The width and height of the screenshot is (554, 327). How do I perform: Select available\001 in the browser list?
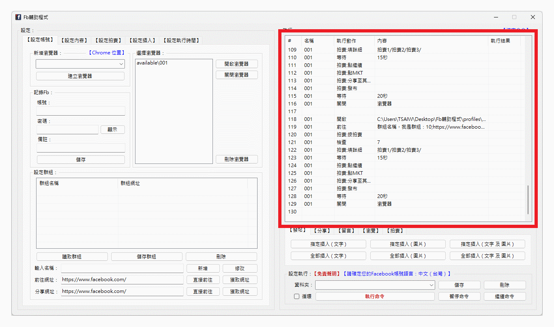click(152, 63)
